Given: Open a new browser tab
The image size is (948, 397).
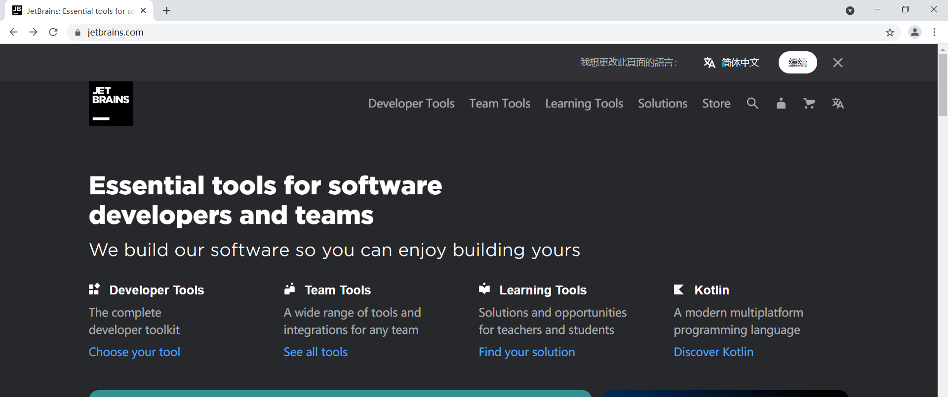Looking at the screenshot, I should point(166,10).
